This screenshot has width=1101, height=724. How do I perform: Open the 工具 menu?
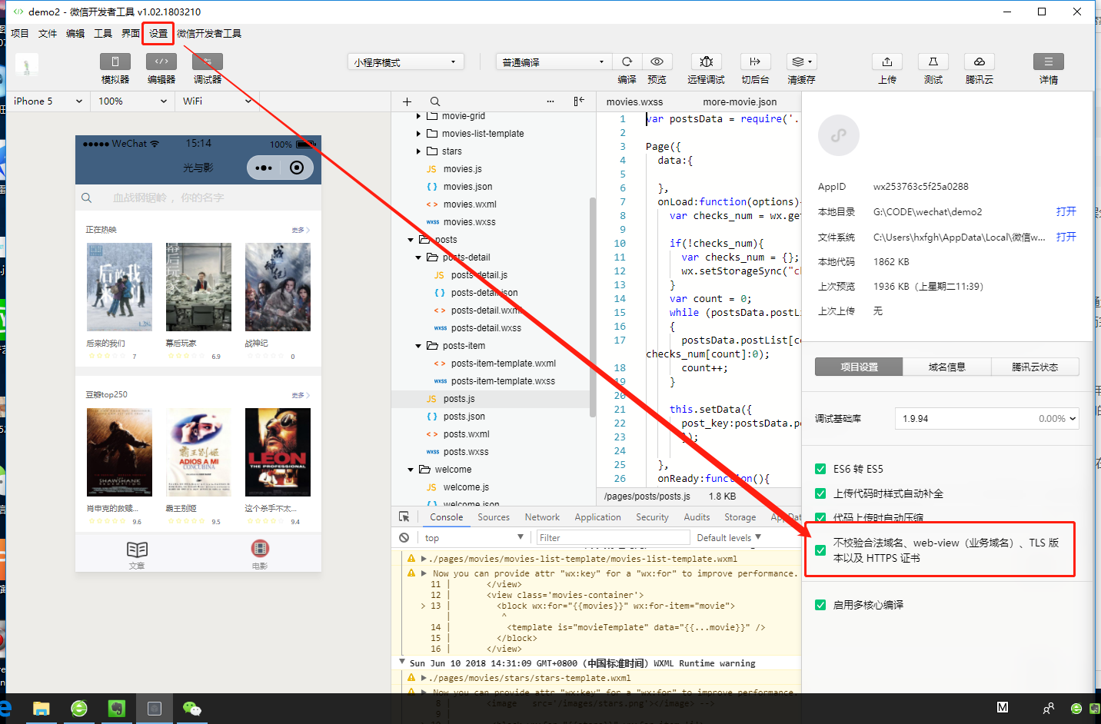[x=103, y=33]
